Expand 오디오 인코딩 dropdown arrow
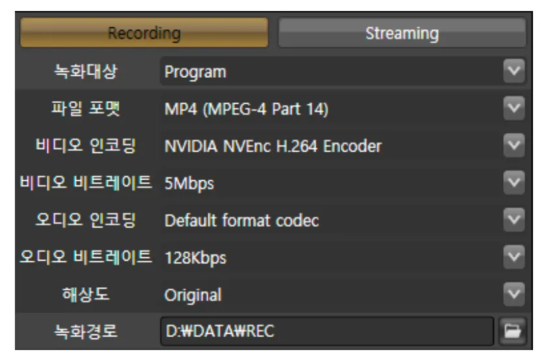This screenshot has height=363, width=557. tap(514, 220)
